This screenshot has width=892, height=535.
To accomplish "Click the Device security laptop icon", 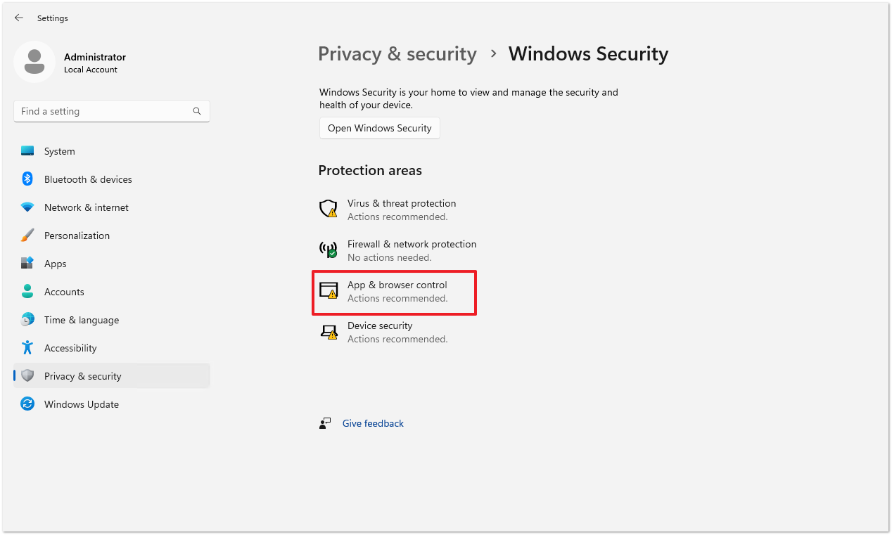I will [x=328, y=331].
